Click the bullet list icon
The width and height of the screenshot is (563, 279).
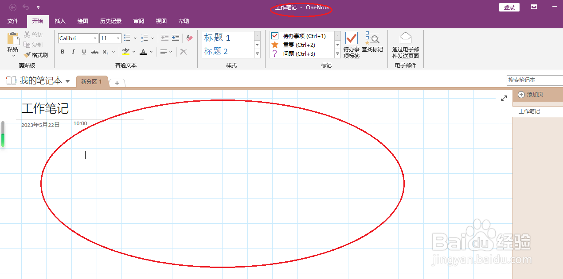[x=128, y=38]
